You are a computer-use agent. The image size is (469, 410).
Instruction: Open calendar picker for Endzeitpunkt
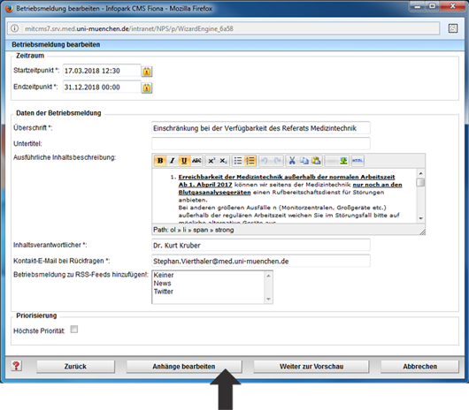[147, 87]
